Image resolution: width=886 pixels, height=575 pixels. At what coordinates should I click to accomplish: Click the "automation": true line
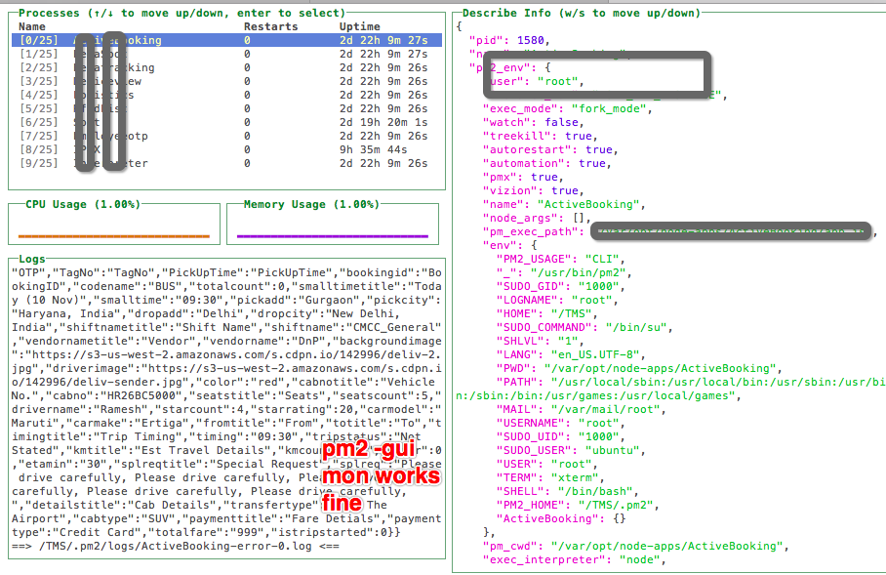tap(546, 163)
